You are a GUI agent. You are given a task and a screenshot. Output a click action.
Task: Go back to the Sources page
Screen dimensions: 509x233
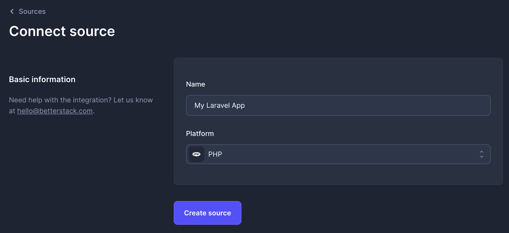pyautogui.click(x=32, y=11)
